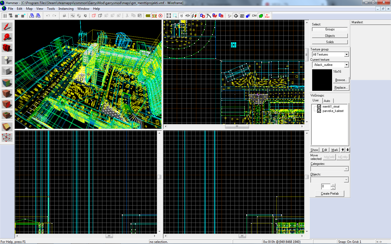This screenshot has width=391, height=244.
Task: Click top view horizontal scrollbar thumb
Action: (237, 126)
